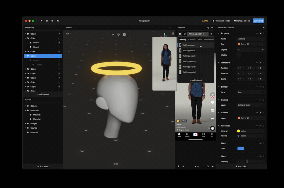Image resolution: width=284 pixels, height=188 pixels.
Task: Skip to the next preview frame
Action: click(198, 166)
